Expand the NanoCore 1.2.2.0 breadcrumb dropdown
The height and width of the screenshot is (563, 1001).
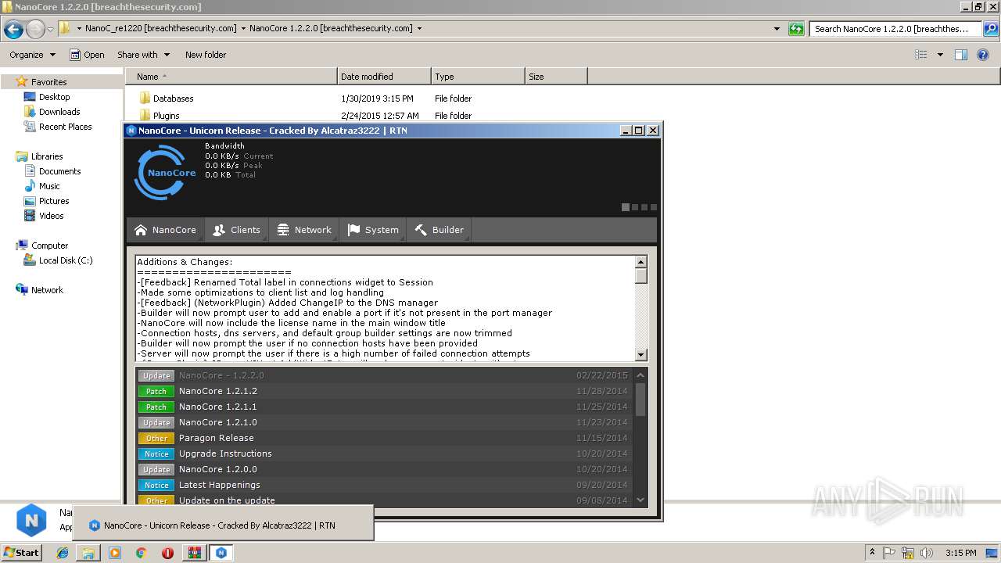pos(419,28)
